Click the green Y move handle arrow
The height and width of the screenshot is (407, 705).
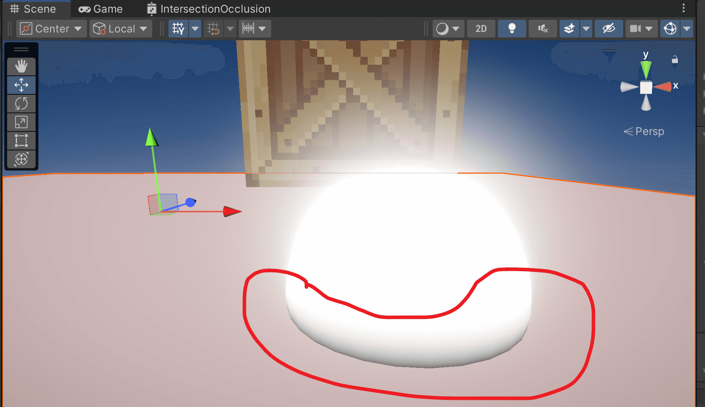point(151,137)
